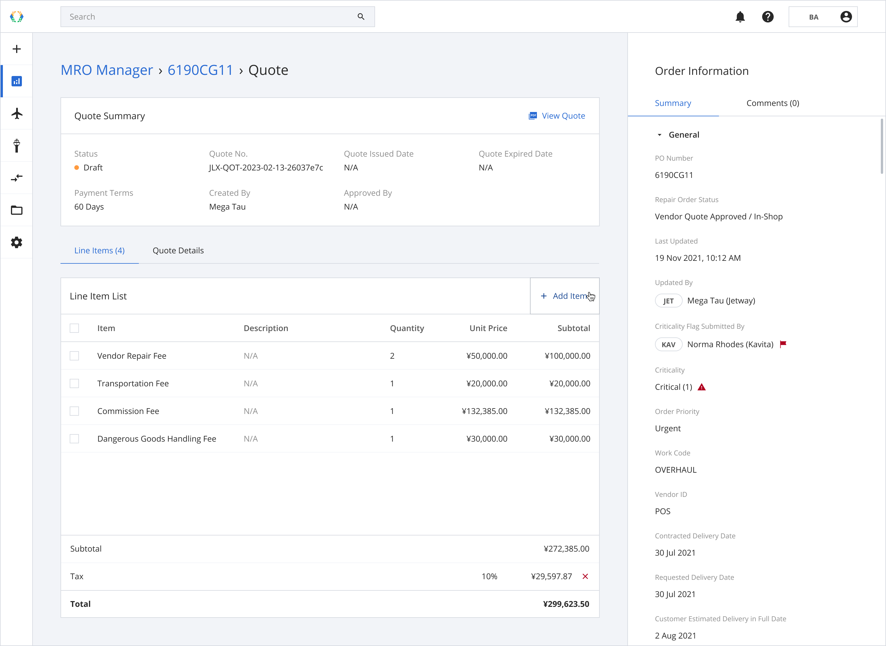Toggle the select-all line items checkbox
The image size is (886, 646).
[74, 328]
